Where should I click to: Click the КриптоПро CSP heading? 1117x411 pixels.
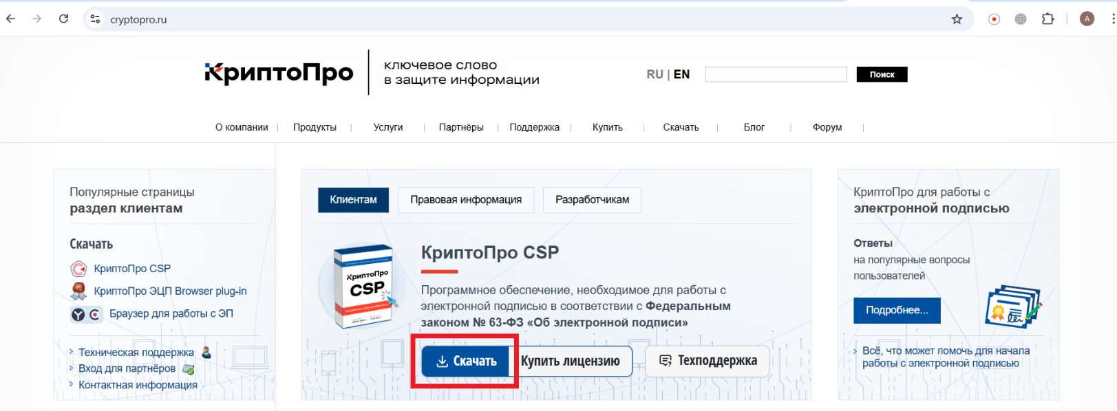click(490, 252)
